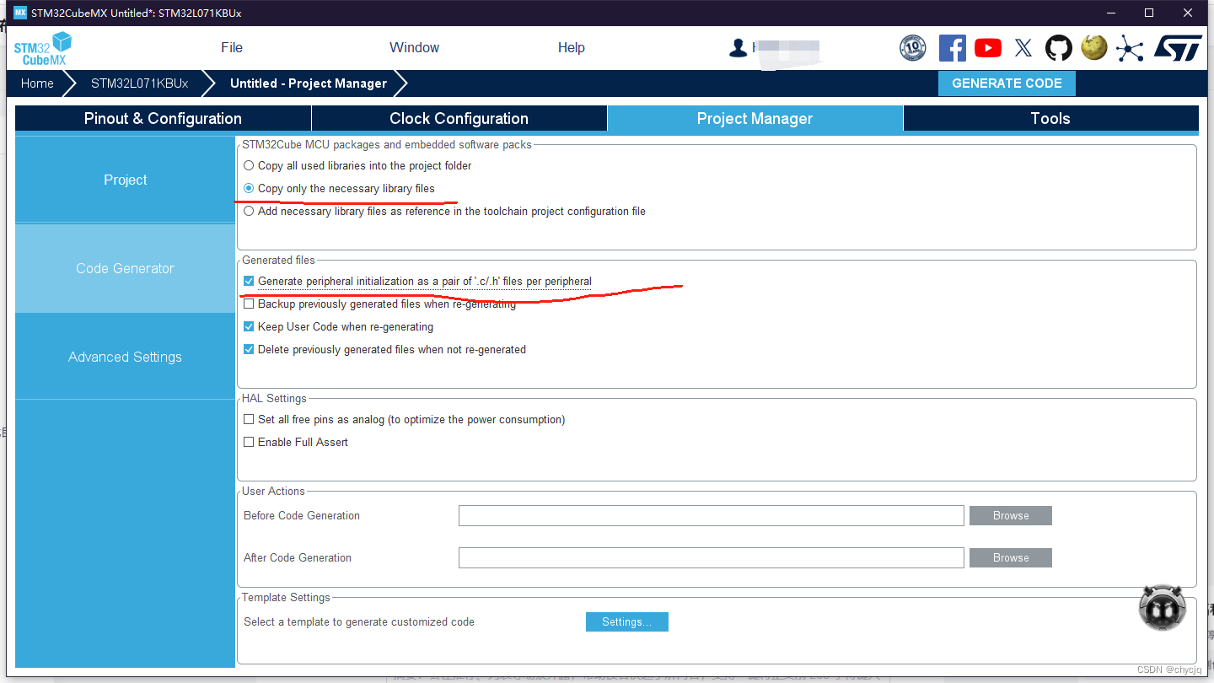1214x683 pixels.
Task: Browse for Before Code Generation action
Action: tap(1011, 516)
